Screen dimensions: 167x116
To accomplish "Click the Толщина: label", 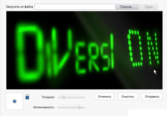I will click(48, 97).
